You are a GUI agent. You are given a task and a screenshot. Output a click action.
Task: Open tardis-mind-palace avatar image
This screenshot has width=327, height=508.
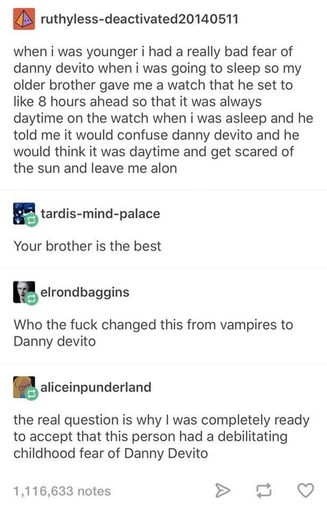point(24,213)
